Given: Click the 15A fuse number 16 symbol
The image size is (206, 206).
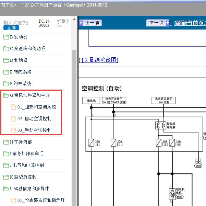Looking at the screenshot, I should point(172,143).
